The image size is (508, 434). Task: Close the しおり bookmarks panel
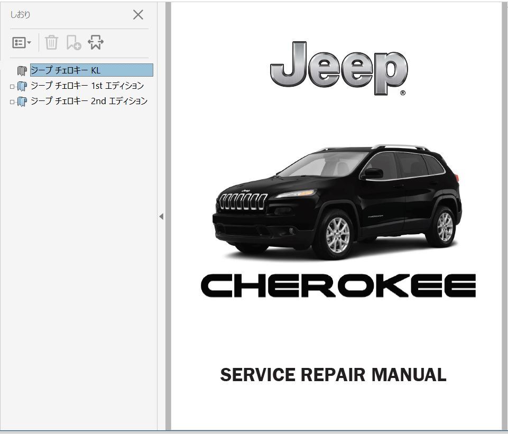click(x=138, y=15)
